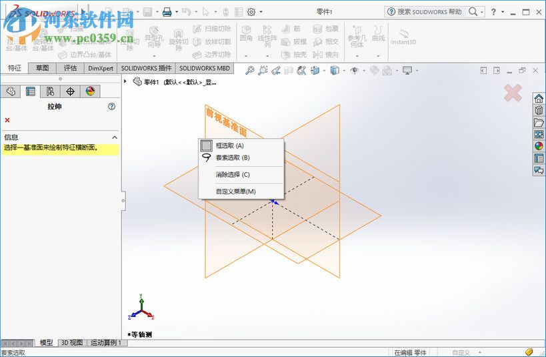
Task: Click the View Orientation cube icon
Action: click(x=315, y=71)
